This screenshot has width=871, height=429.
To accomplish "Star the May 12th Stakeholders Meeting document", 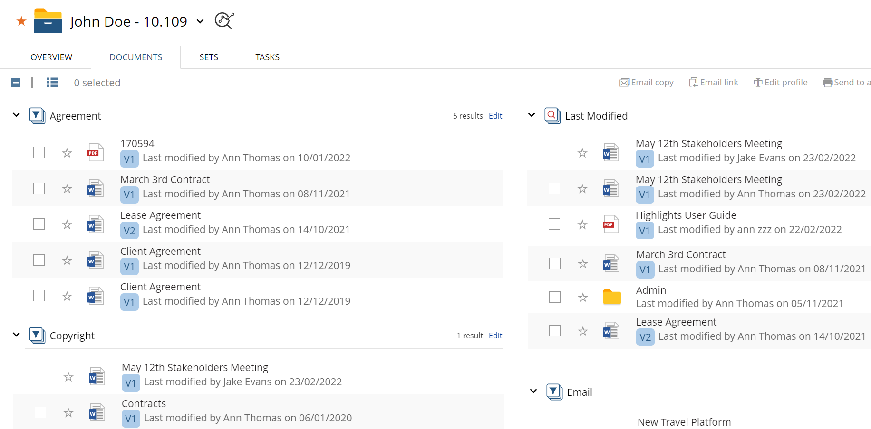I will (x=68, y=376).
